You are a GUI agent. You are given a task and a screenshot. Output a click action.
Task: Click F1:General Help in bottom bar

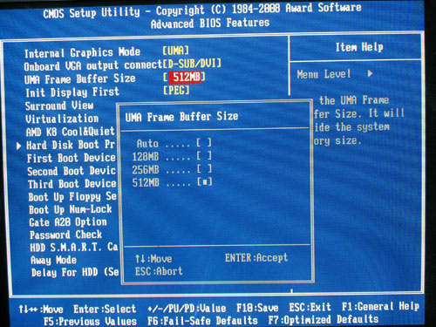point(380,306)
